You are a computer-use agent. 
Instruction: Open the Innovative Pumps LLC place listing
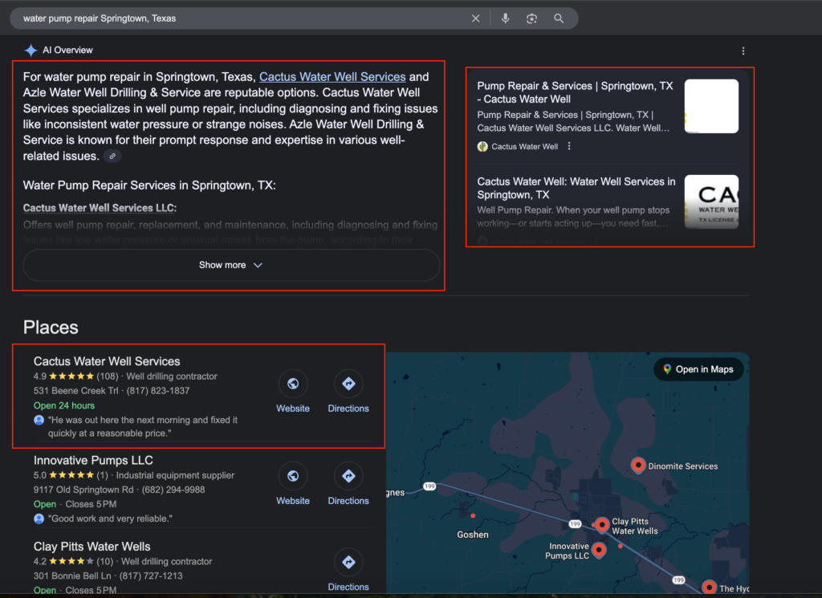coord(93,460)
